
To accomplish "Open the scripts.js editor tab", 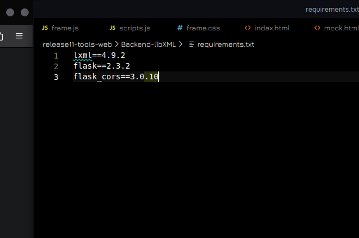I will pos(134,28).
